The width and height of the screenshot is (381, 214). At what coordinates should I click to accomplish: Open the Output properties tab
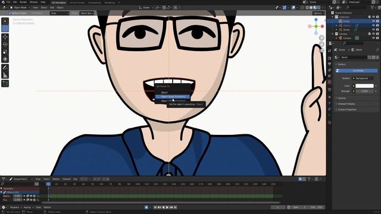click(x=329, y=64)
